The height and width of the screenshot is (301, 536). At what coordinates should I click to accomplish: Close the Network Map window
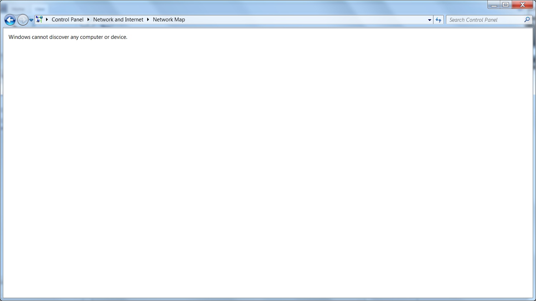click(x=522, y=5)
